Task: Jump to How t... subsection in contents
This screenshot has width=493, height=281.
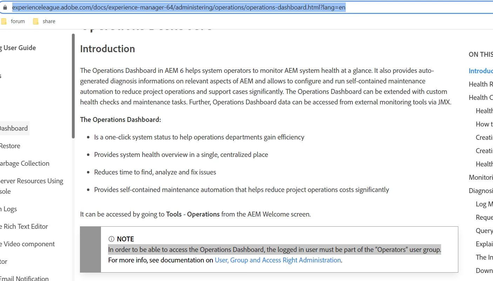Action: pos(484,124)
